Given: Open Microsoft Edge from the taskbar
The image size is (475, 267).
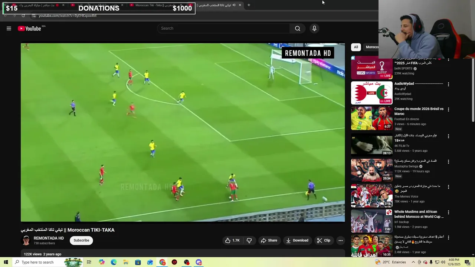Looking at the screenshot, I should (x=114, y=262).
